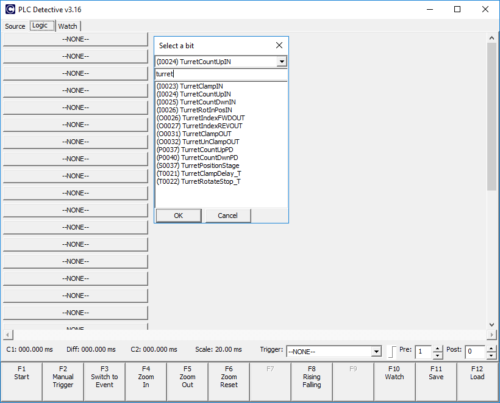Click the Diff: 000.000 ms readout

click(x=91, y=350)
